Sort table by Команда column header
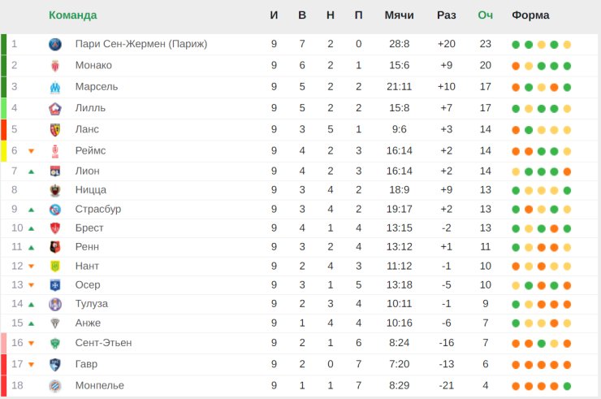Image resolution: width=601 pixels, height=399 pixels. [x=73, y=15]
